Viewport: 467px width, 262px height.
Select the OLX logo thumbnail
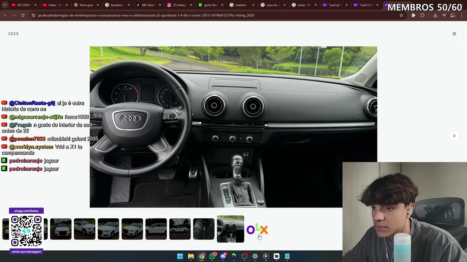tap(257, 229)
